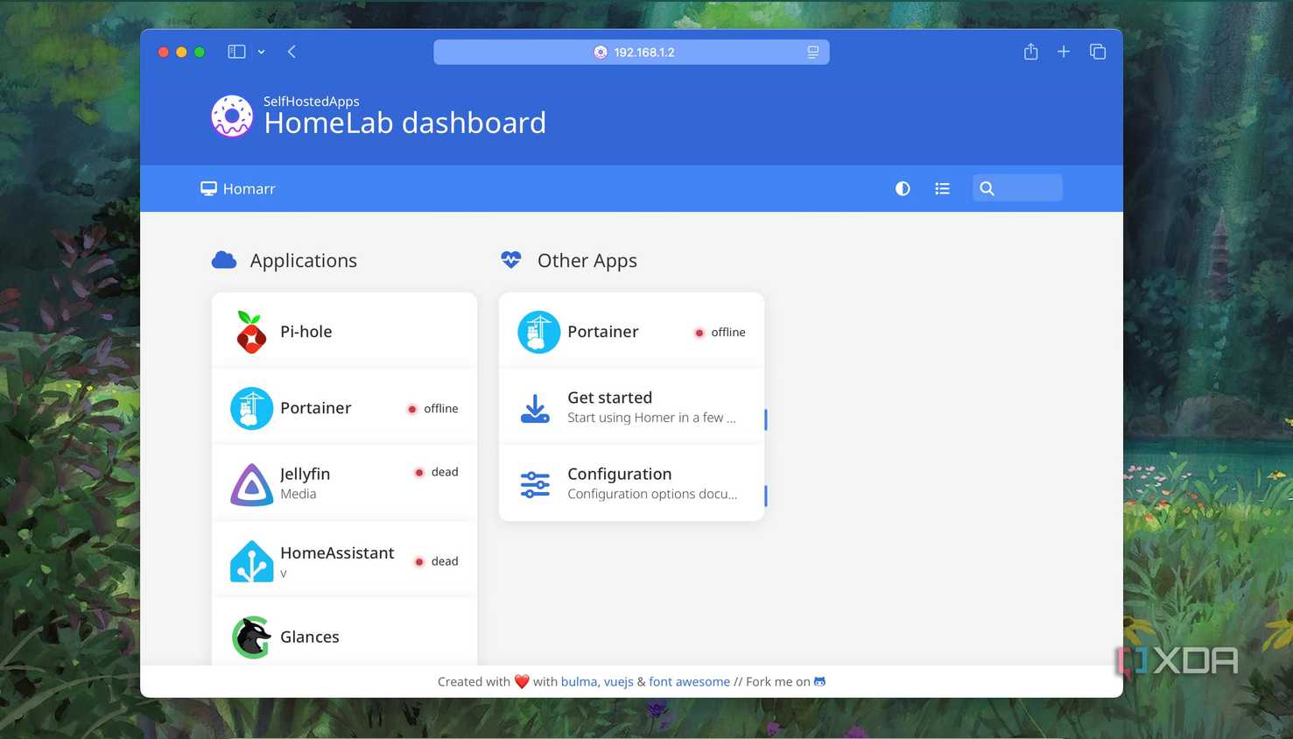Open the bulma link in footer

pyautogui.click(x=580, y=681)
